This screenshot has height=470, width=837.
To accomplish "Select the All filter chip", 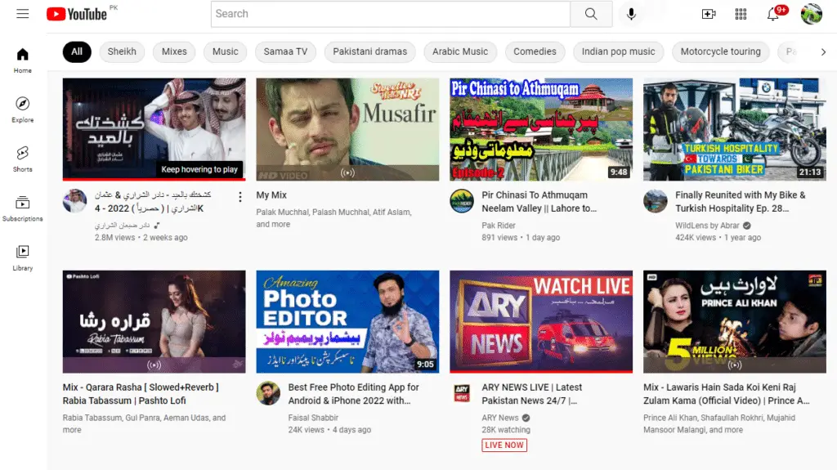I will pos(77,51).
